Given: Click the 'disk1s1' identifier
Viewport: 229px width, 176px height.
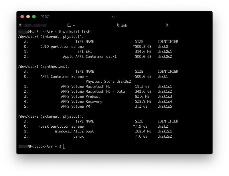Looking at the screenshot, I should [165, 86].
